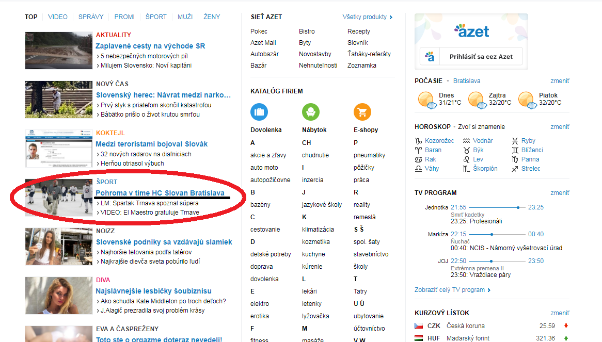Image resolution: width=602 pixels, height=342 pixels.
Task: Click the Piatok weather sun icon
Action: click(x=527, y=100)
